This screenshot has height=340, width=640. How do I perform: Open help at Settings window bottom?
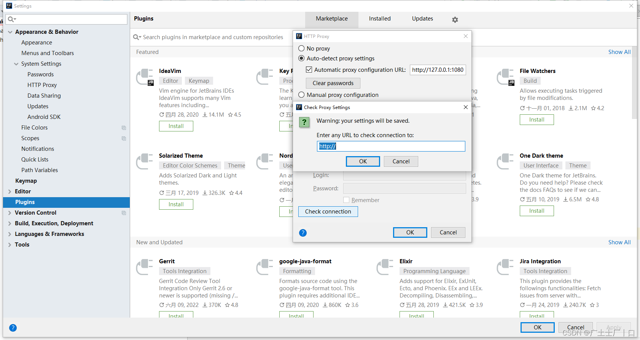[x=13, y=328]
